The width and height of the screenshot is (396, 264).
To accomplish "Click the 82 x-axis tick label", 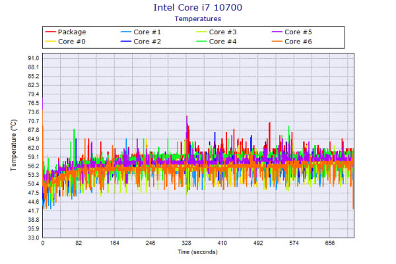I will [x=79, y=244].
